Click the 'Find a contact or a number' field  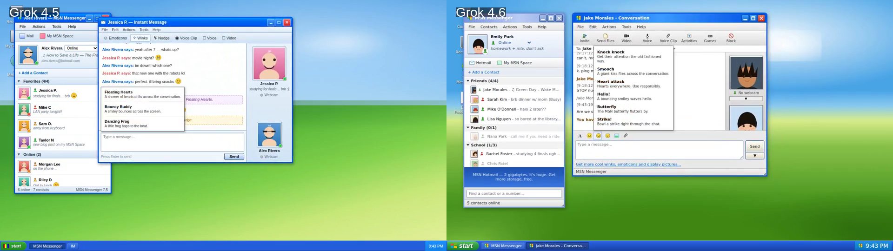pyautogui.click(x=514, y=194)
